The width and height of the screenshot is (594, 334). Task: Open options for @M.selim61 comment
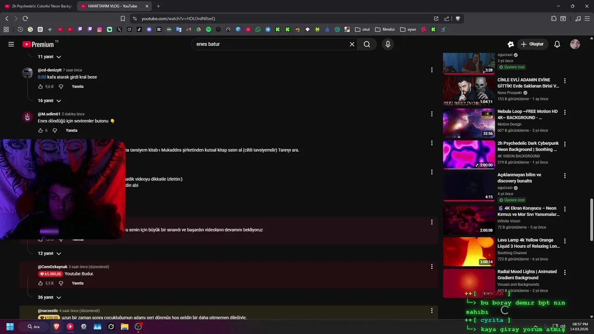point(432,114)
